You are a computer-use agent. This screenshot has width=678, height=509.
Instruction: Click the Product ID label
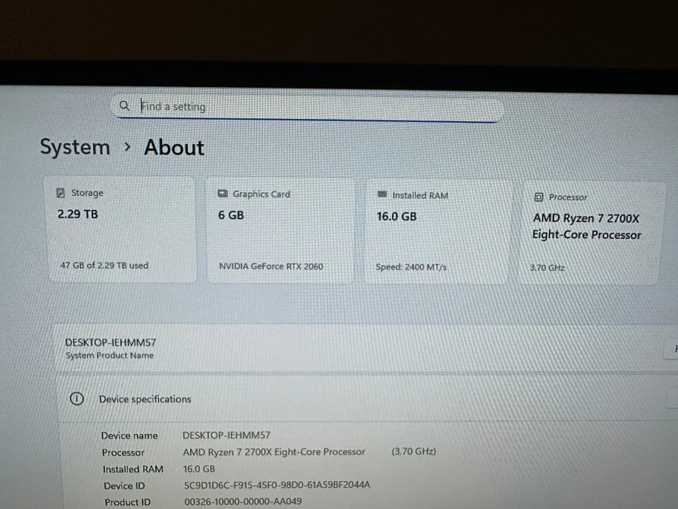[128, 502]
